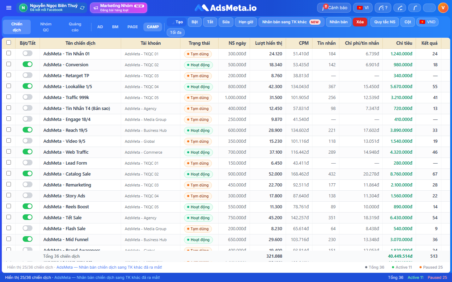Turn on the Flash Sale campaign

[x=28, y=228]
